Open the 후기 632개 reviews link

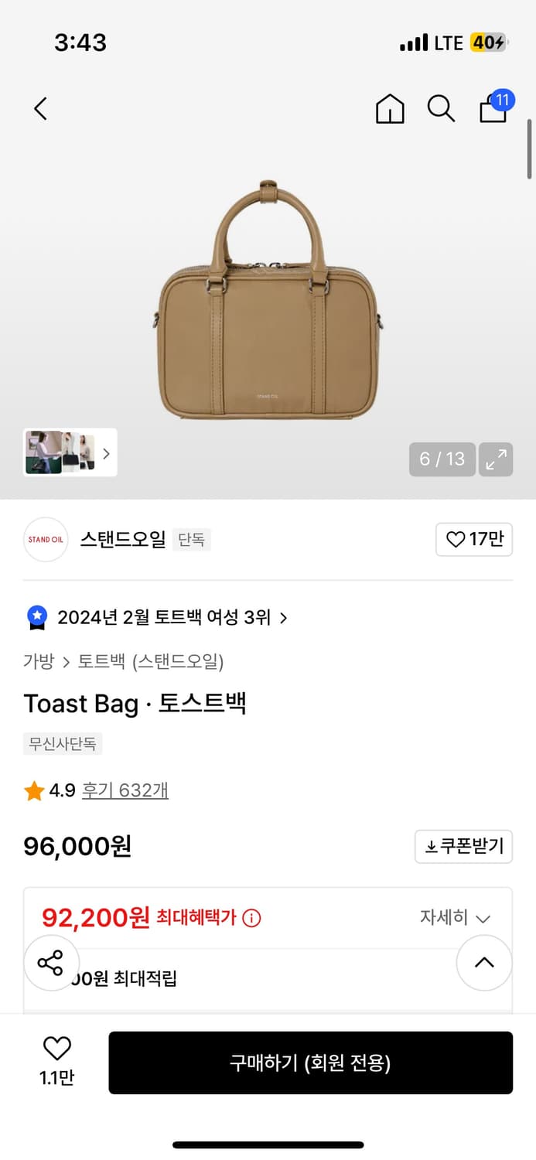click(125, 790)
